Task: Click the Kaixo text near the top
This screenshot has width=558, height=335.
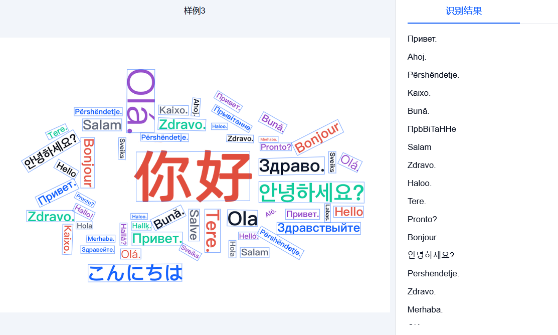Action: coord(172,110)
